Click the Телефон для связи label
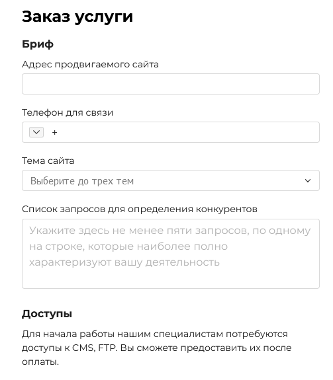This screenshot has width=333, height=380. click(68, 113)
